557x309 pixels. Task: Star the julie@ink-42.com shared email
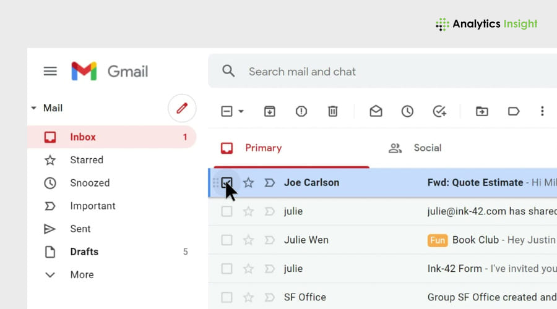(x=248, y=211)
